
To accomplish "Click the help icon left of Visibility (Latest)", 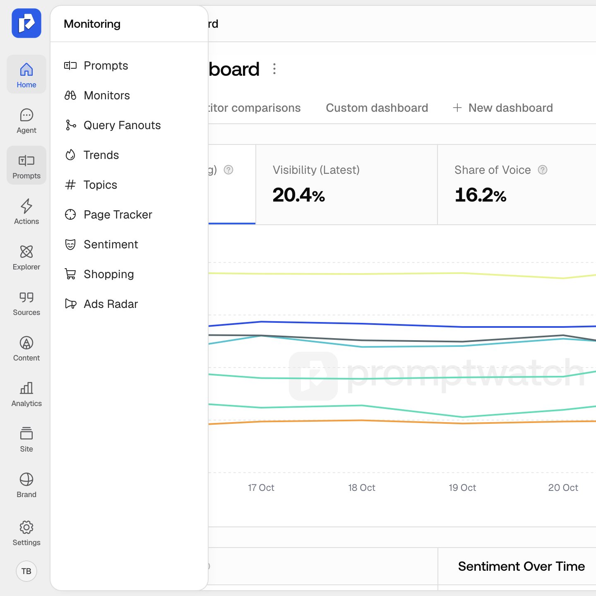I will coord(228,170).
